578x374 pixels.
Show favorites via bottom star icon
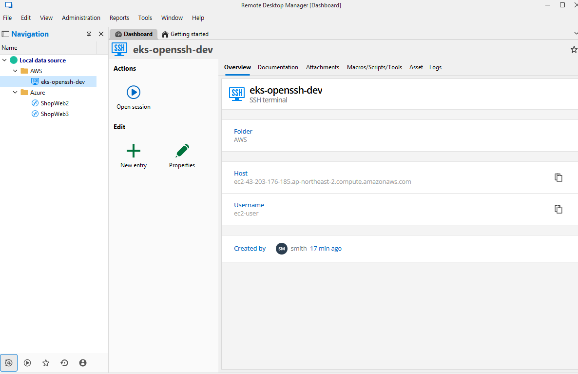[x=46, y=363]
